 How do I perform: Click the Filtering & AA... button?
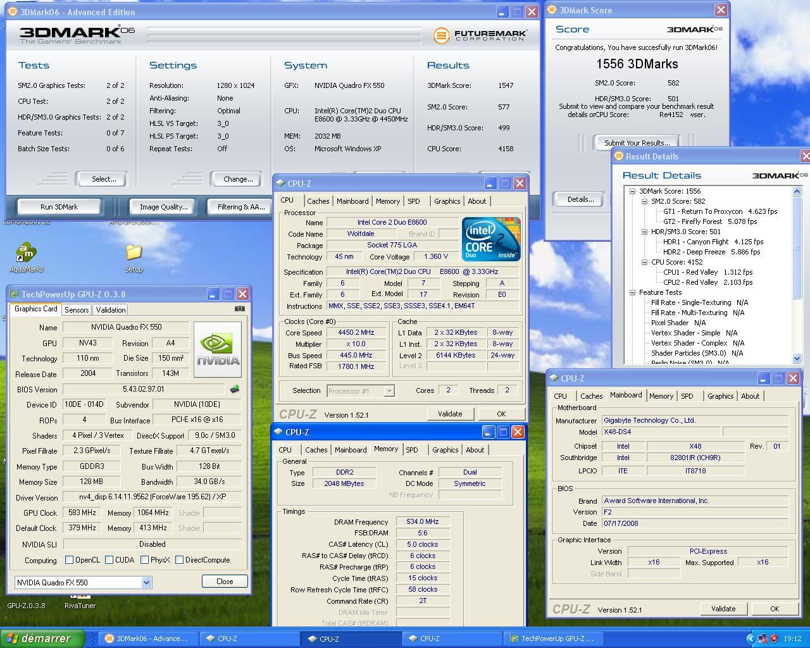point(240,207)
